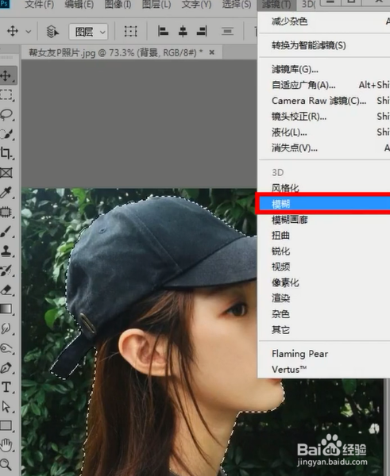This screenshot has width=390, height=476.
Task: Select the Frame tool
Action: (x=6, y=173)
